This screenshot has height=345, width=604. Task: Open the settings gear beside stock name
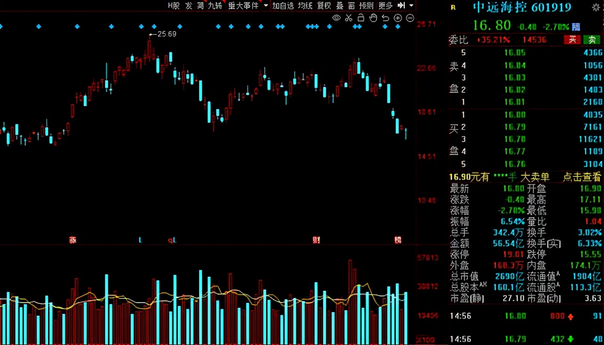596,7
